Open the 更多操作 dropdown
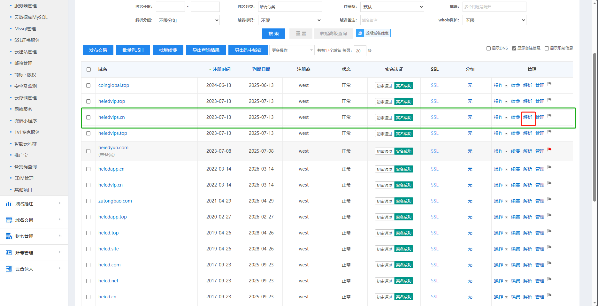The height and width of the screenshot is (306, 598). (x=292, y=50)
